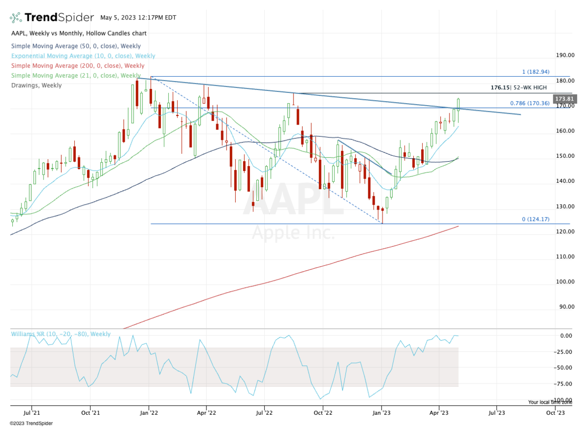Click the ©2023 TrendSpider copyright text

coord(31,423)
